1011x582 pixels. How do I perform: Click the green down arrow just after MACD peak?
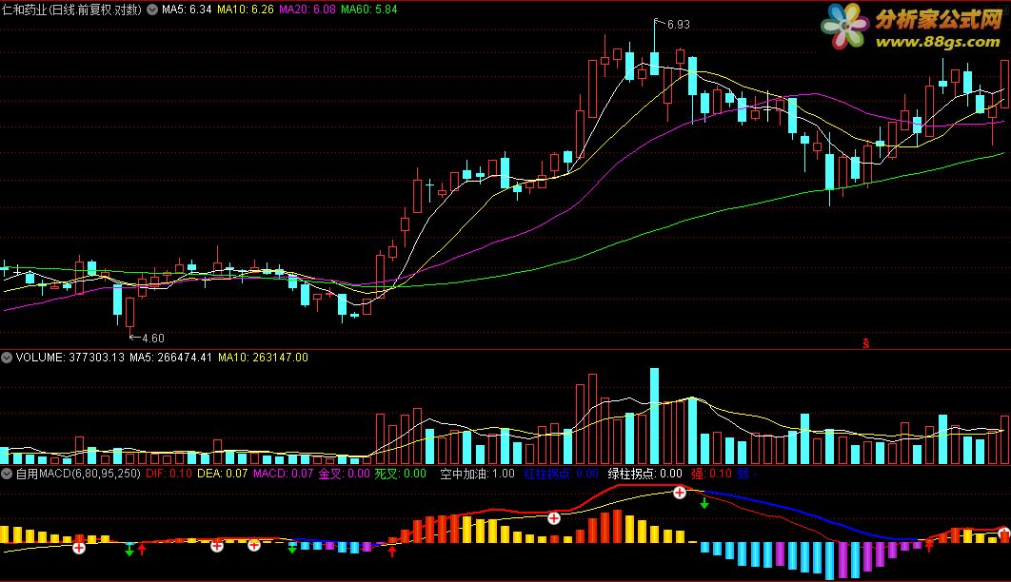click(704, 503)
